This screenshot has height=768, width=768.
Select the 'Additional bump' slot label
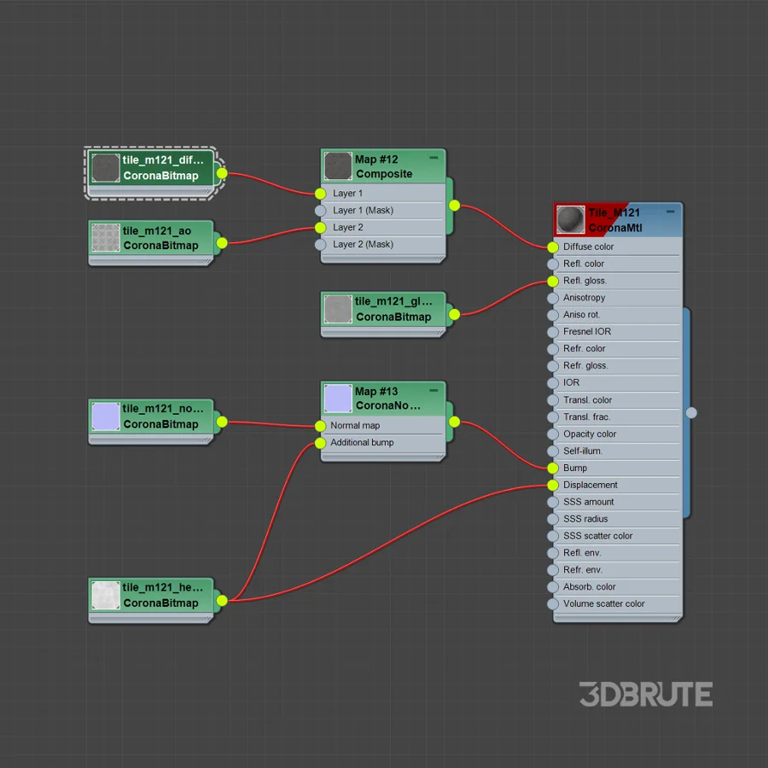pyautogui.click(x=362, y=443)
